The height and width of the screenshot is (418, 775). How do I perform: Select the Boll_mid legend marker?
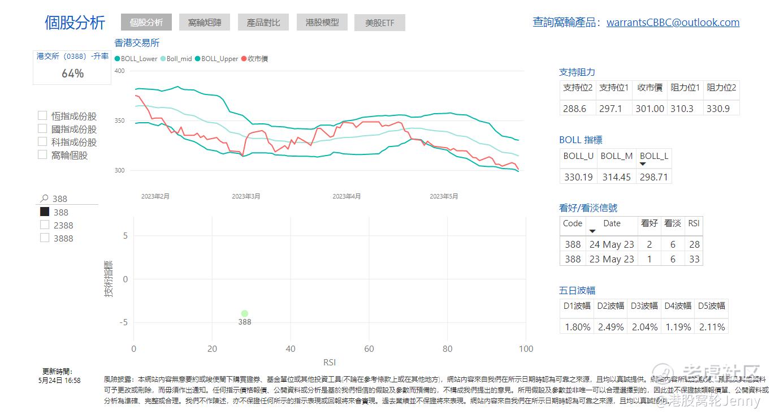[162, 58]
